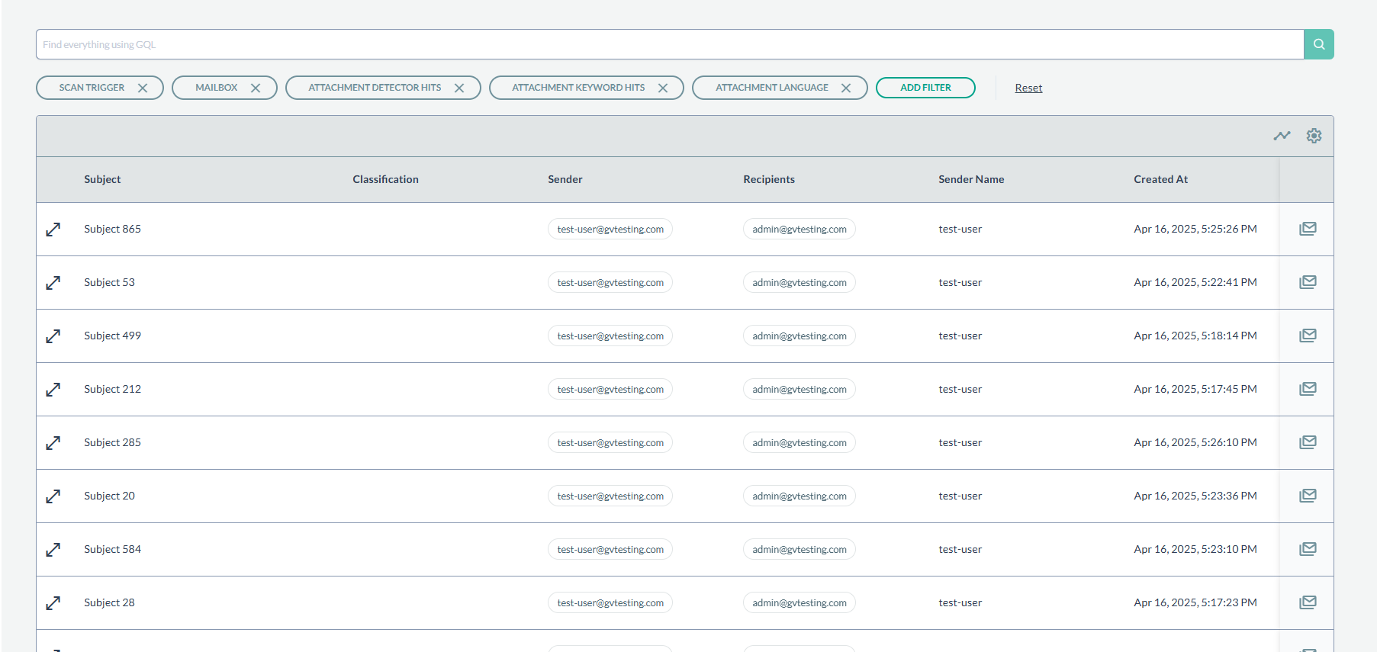
Task: Remove the Attachment Language filter
Action: [846, 88]
